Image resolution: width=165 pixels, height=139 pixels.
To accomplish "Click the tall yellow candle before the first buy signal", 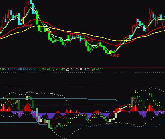I will point(23,20).
